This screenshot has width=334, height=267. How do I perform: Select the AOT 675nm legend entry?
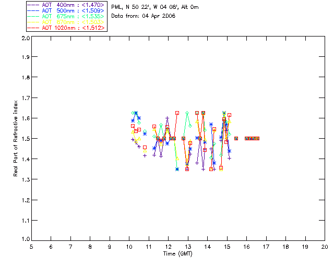[x=66, y=16]
